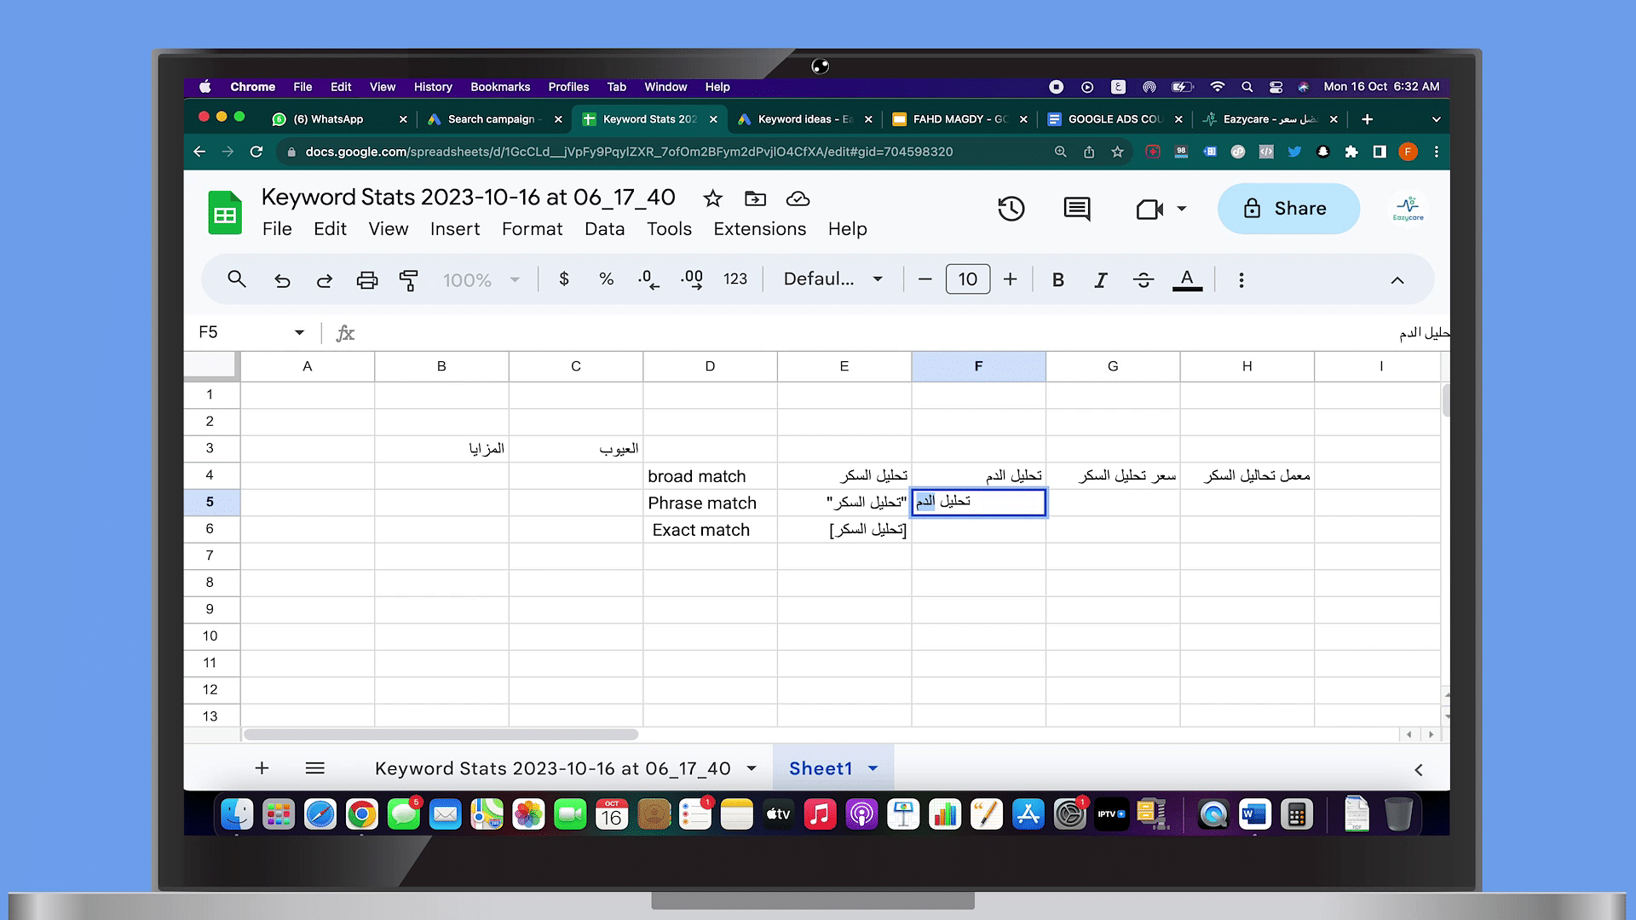Increase font size
Viewport: 1636px width, 920px height.
tap(1010, 279)
